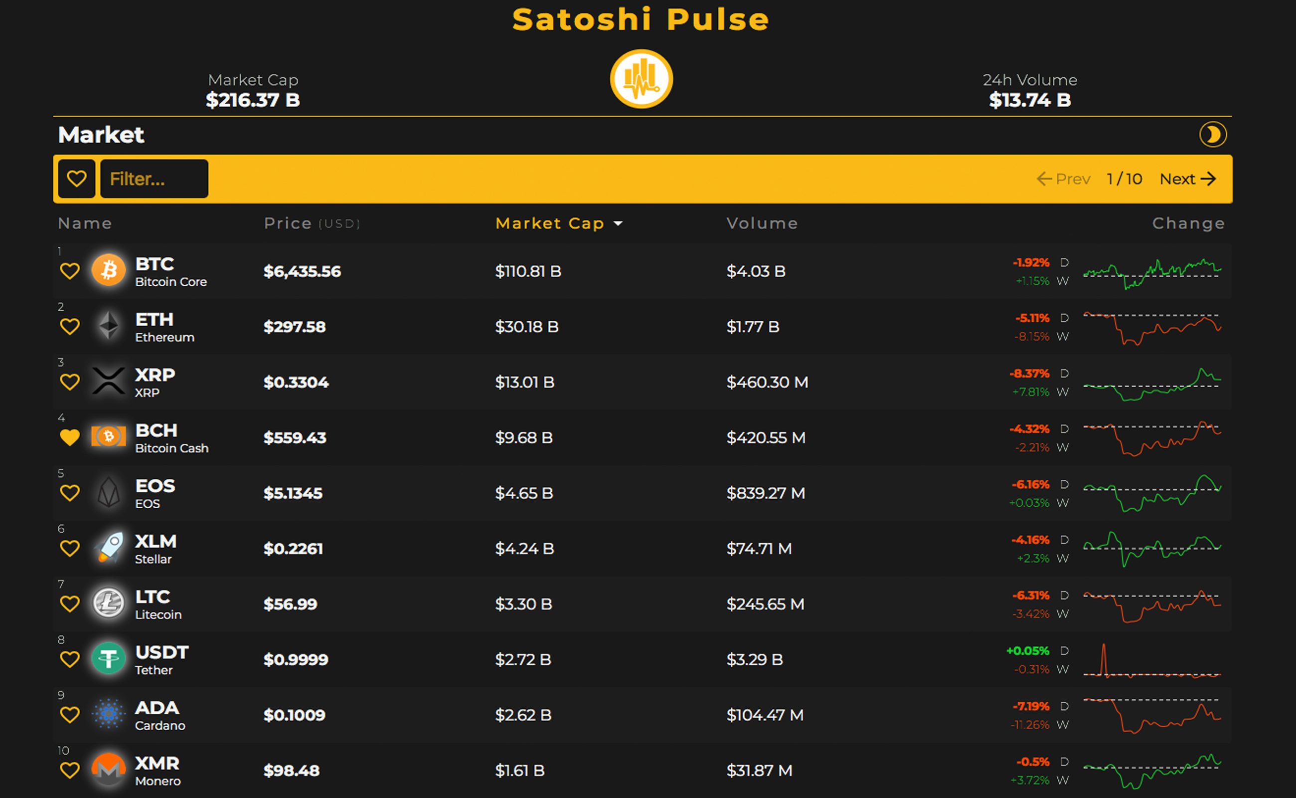The height and width of the screenshot is (798, 1296).
Task: Click the ADA daily change -7.19%
Action: click(x=1030, y=706)
